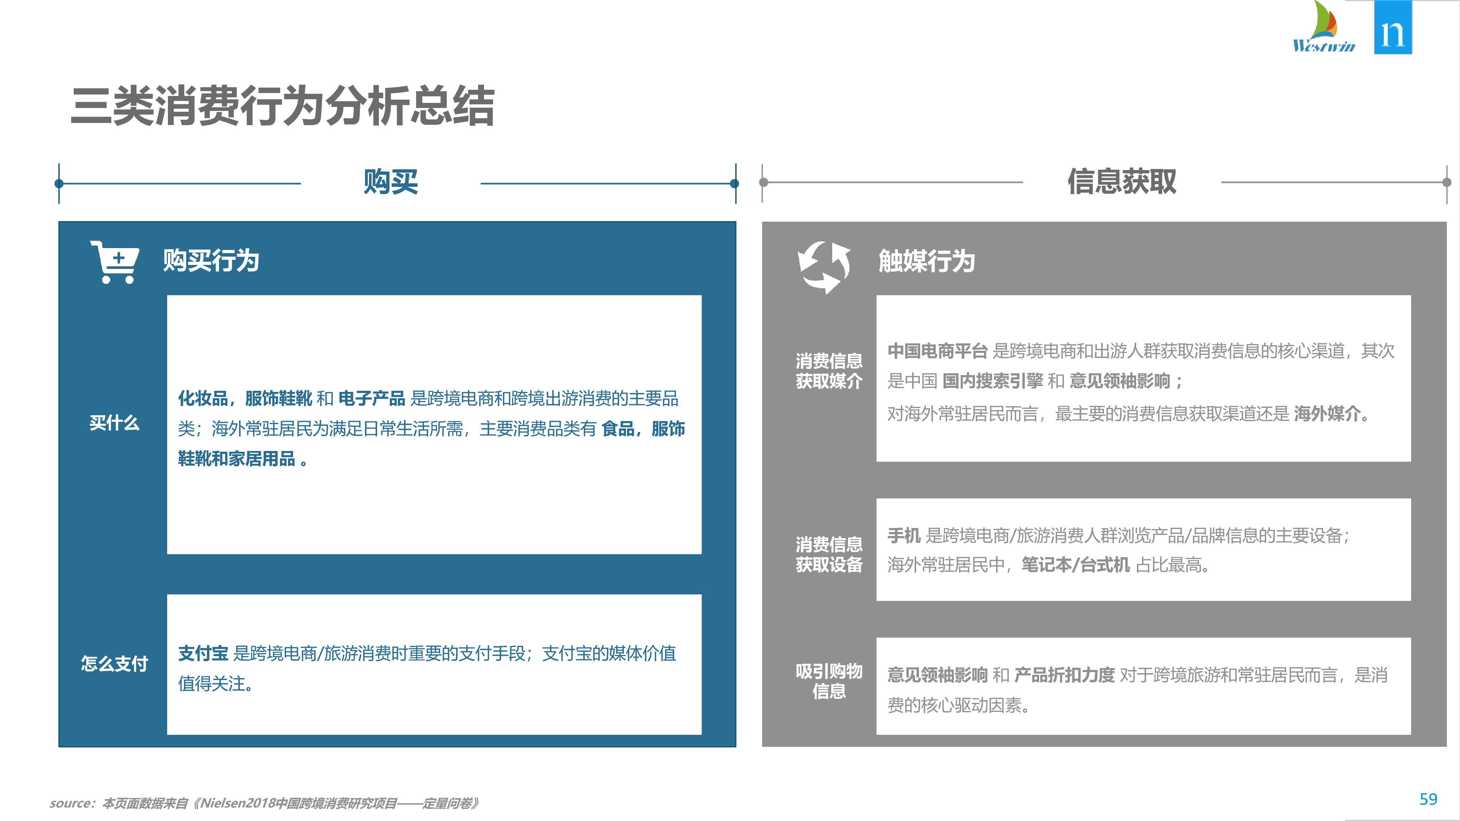Click the right gray dot of 信息获取 line
The width and height of the screenshot is (1460, 821).
(1446, 182)
